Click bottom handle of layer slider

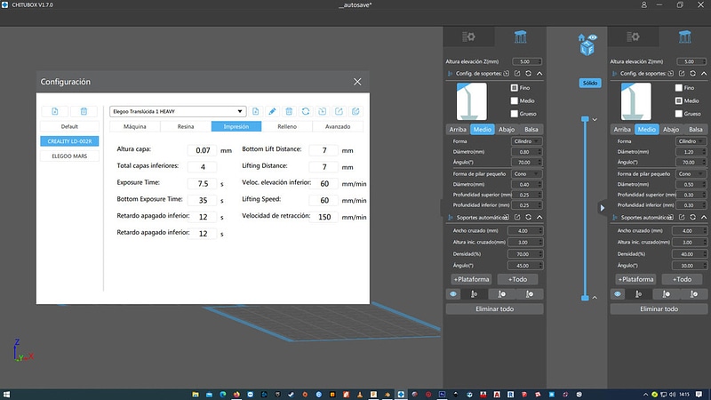[x=585, y=298]
